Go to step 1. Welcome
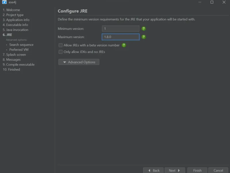Viewport: 230px width, 173px height. (x=11, y=10)
